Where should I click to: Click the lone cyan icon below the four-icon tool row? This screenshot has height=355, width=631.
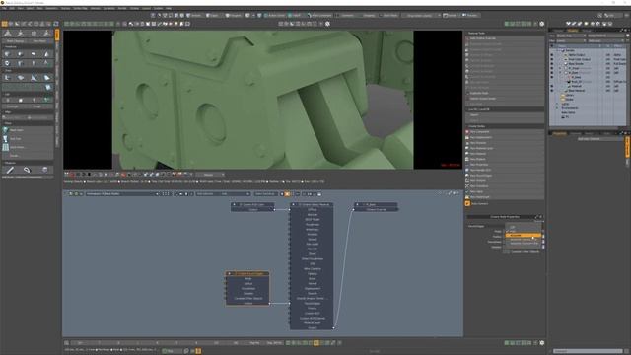(48, 87)
